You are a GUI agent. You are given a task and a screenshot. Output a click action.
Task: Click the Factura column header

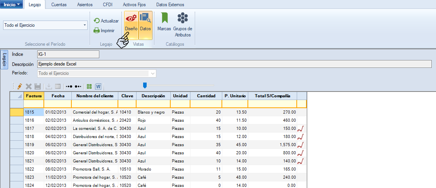pos(33,96)
